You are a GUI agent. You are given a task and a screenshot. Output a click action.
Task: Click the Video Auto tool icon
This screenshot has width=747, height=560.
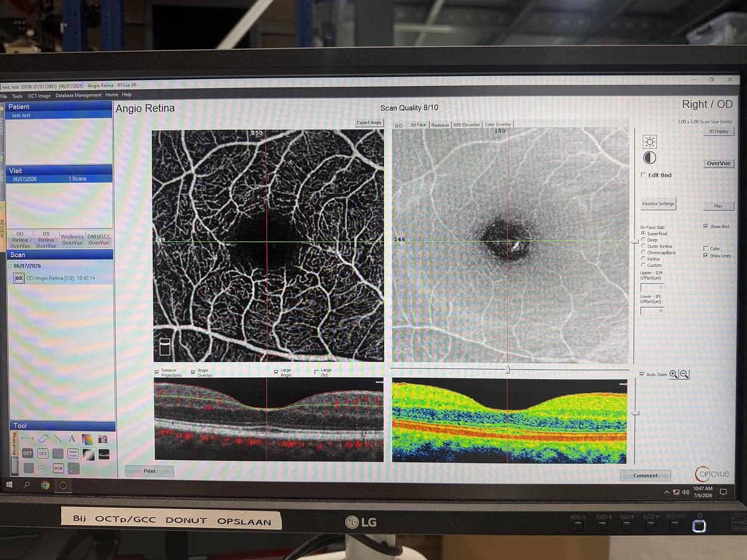[73, 454]
